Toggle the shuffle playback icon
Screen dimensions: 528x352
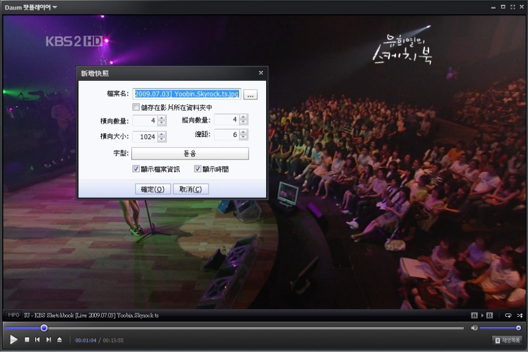520,315
